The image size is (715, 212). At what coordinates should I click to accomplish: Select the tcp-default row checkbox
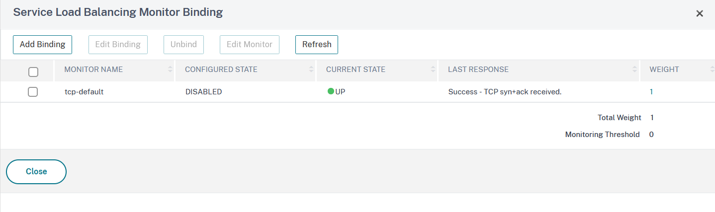click(x=33, y=92)
